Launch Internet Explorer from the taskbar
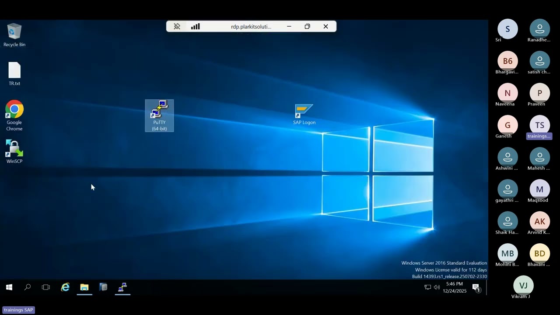This screenshot has height=315, width=560. (x=65, y=287)
